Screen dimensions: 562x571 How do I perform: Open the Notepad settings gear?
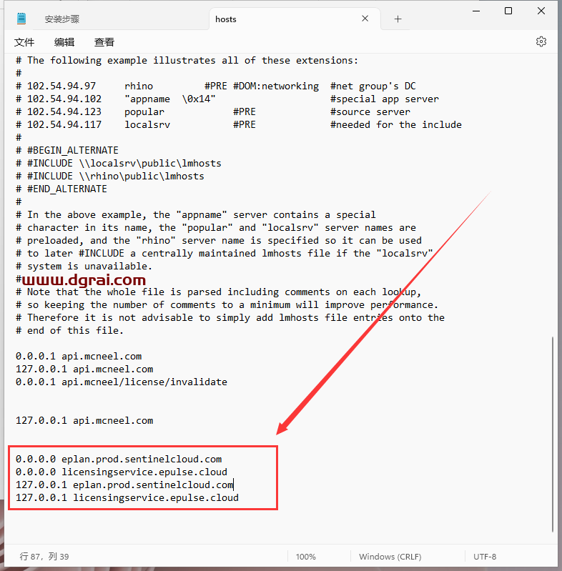click(541, 41)
